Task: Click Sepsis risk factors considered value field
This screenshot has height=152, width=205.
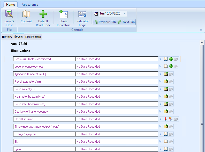Action: click(x=117, y=59)
